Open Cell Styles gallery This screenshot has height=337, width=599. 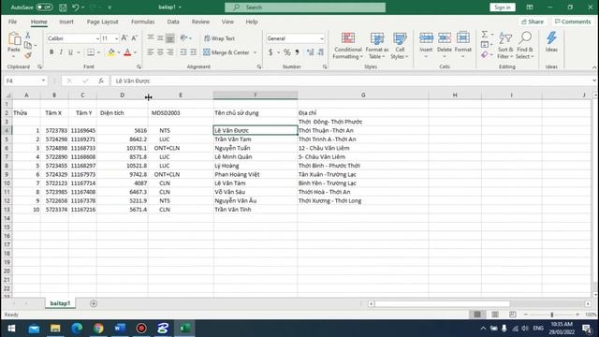(x=400, y=46)
